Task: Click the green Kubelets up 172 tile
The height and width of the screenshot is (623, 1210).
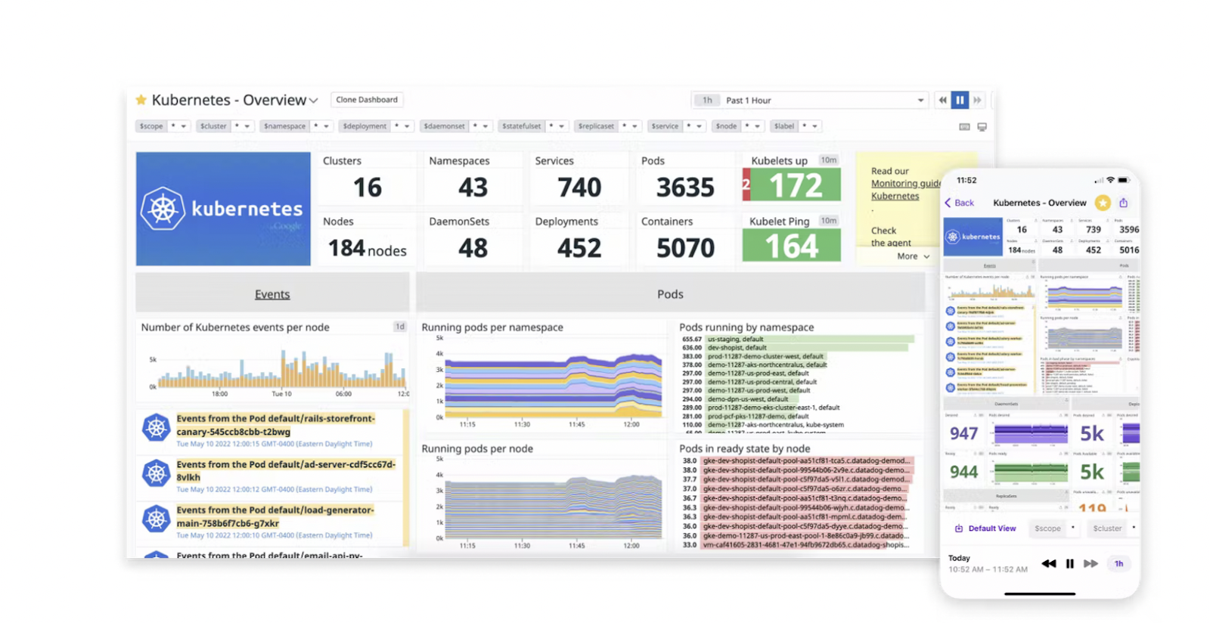Action: point(796,185)
